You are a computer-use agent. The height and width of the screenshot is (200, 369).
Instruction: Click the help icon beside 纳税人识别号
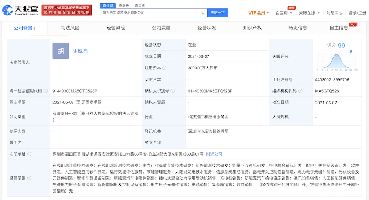coord(172,91)
